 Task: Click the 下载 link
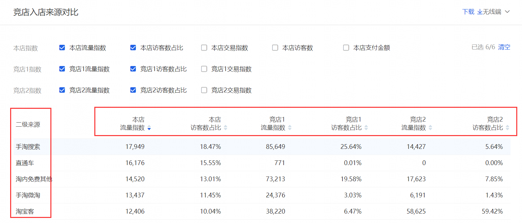(x=468, y=12)
